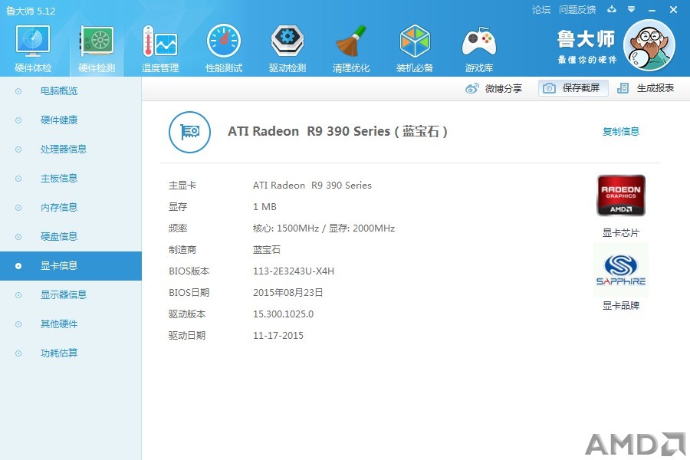
Task: Select 显卡信息 in sidebar
Action: 71,266
